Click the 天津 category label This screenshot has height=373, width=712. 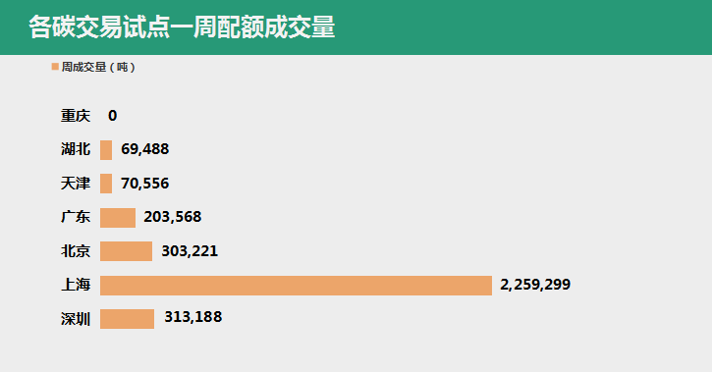tap(76, 184)
